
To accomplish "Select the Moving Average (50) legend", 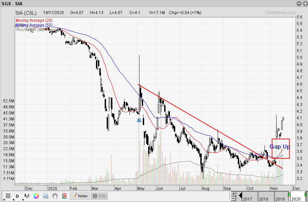I will [x=34, y=25].
